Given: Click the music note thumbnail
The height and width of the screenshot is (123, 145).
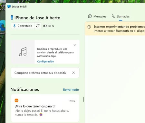Looking at the screenshot, I should click(23, 51).
